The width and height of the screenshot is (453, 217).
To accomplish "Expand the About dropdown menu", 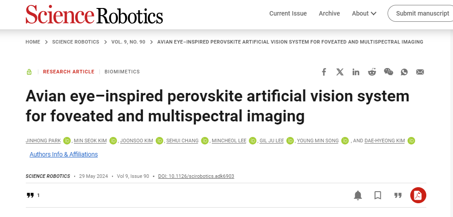I will [364, 13].
